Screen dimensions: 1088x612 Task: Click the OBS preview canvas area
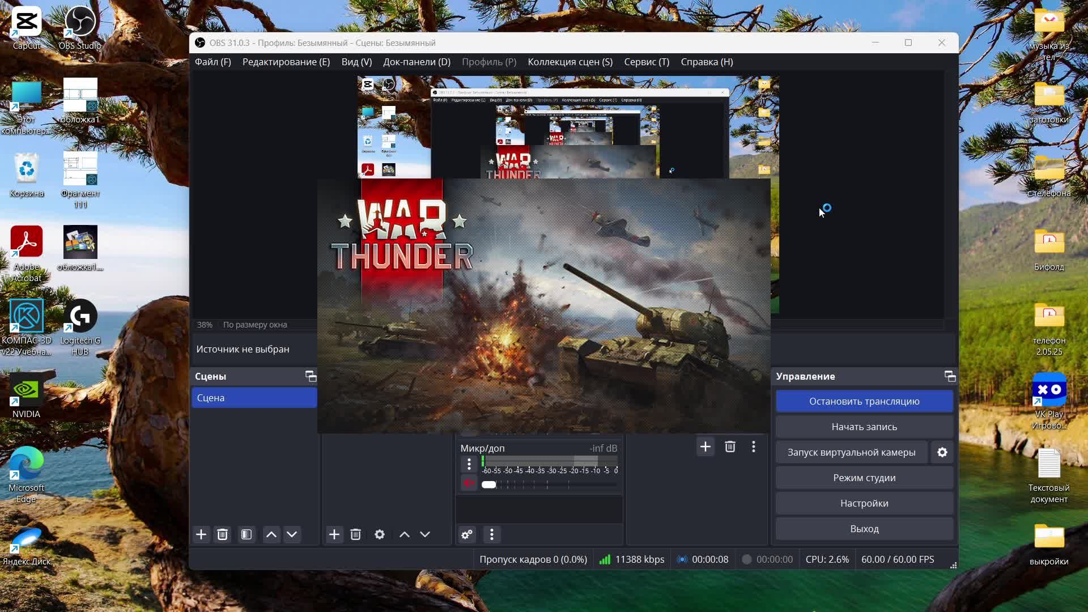point(568,127)
